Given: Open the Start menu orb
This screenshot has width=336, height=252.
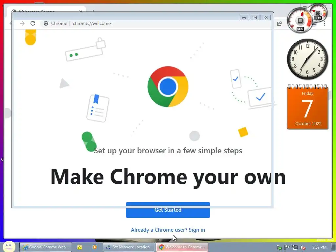Looking at the screenshot, I should tap(9, 246).
